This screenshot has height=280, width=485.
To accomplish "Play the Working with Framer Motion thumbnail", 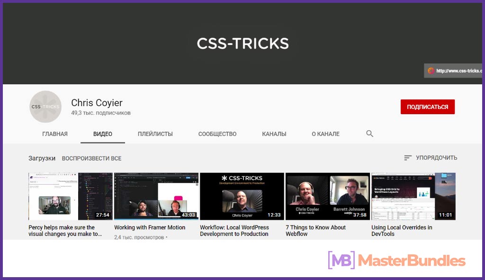I will (x=156, y=196).
